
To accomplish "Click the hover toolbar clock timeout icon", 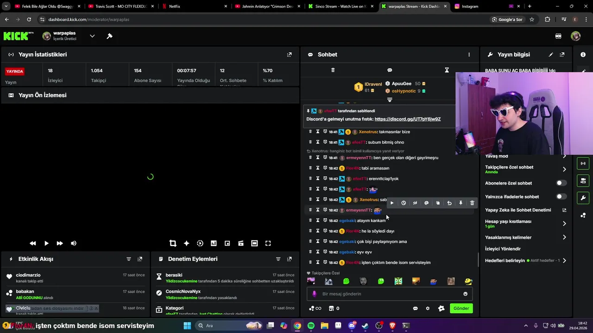I will pyautogui.click(x=404, y=203).
